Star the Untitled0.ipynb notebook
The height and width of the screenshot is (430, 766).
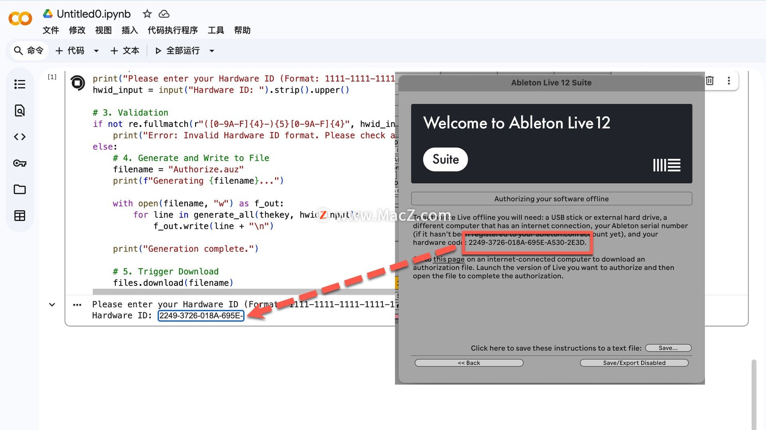(x=147, y=14)
